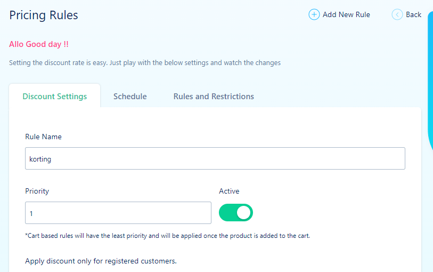The image size is (433, 272).
Task: Click the Pricing Rules page heading
Action: (44, 15)
